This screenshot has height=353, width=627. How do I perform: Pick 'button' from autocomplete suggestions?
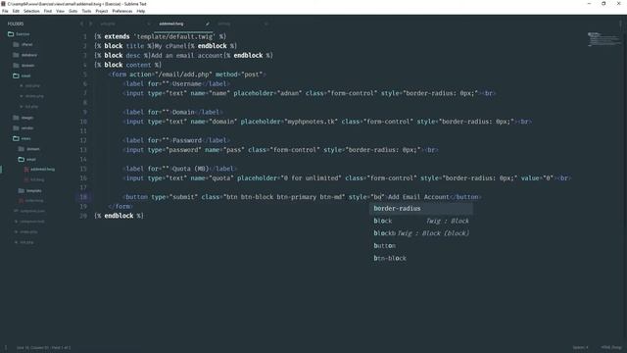[421, 246]
